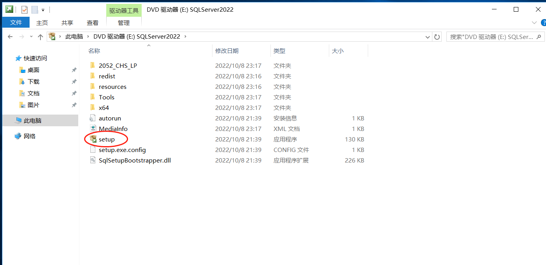Go back with the Back arrow
The image size is (546, 265).
point(11,37)
